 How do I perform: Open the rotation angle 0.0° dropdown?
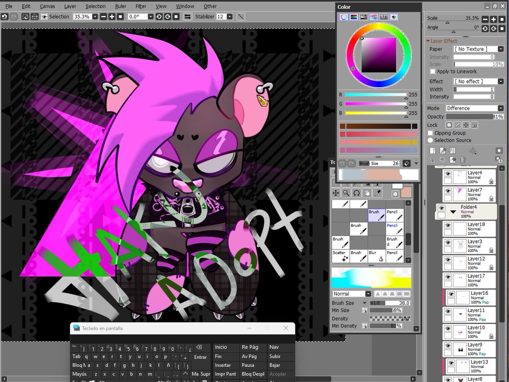[x=151, y=17]
